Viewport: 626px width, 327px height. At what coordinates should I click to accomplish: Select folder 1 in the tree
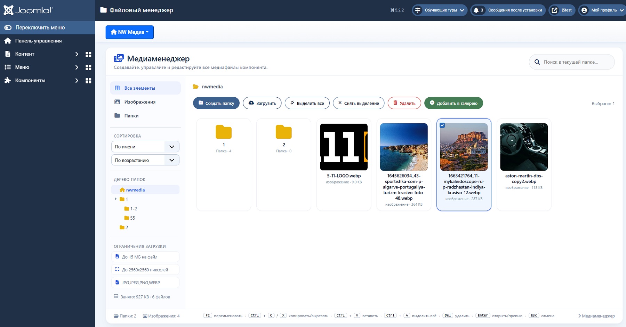[124, 199]
